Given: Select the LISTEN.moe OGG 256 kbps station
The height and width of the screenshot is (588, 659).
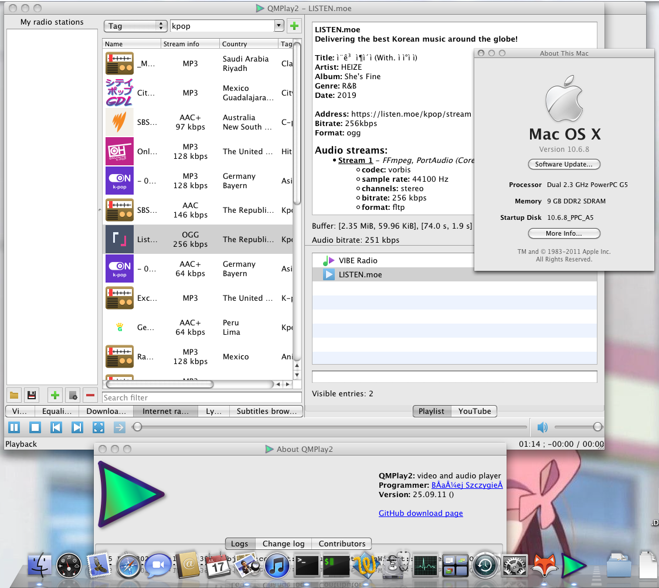Looking at the screenshot, I should (198, 240).
